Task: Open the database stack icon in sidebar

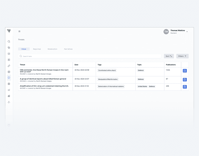Action: pyautogui.click(x=9, y=72)
